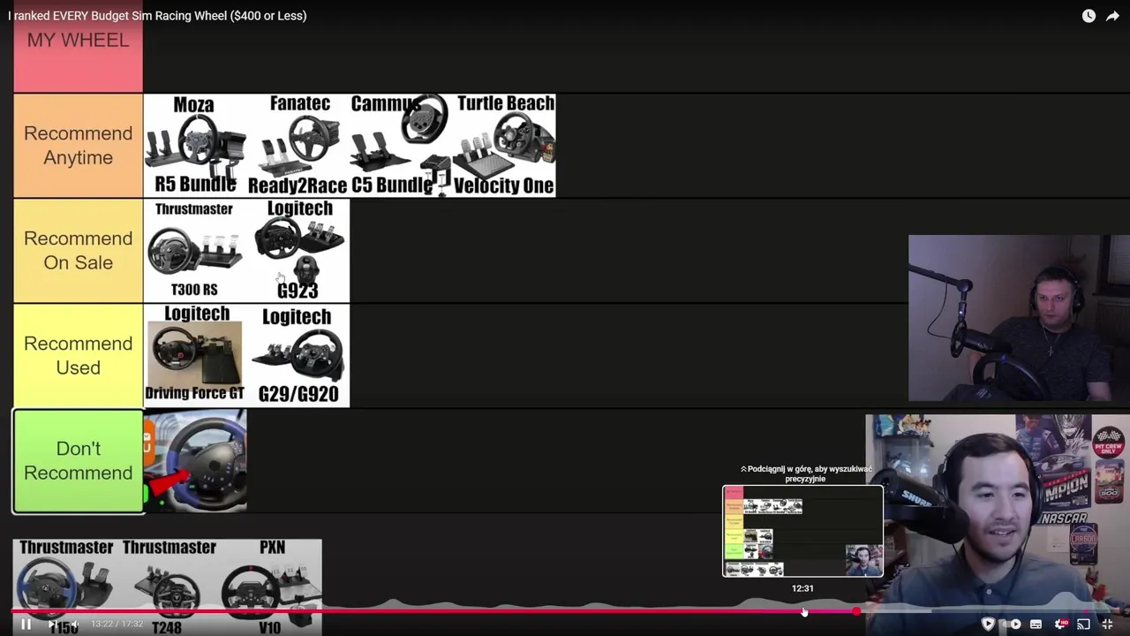1130x636 pixels.
Task: Click the Moza R5 Bundle tile
Action: pyautogui.click(x=195, y=146)
